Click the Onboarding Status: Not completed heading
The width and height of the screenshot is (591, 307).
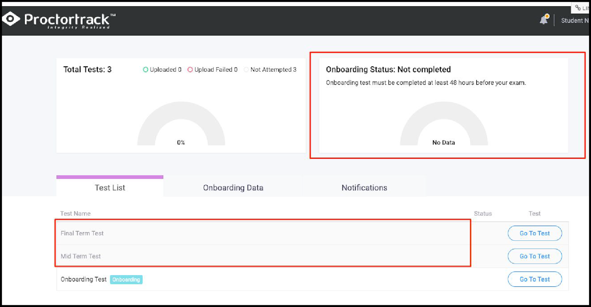point(388,69)
